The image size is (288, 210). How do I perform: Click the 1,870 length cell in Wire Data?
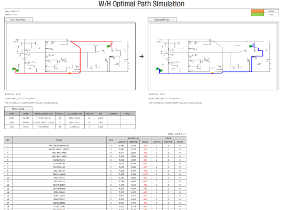[101, 118]
